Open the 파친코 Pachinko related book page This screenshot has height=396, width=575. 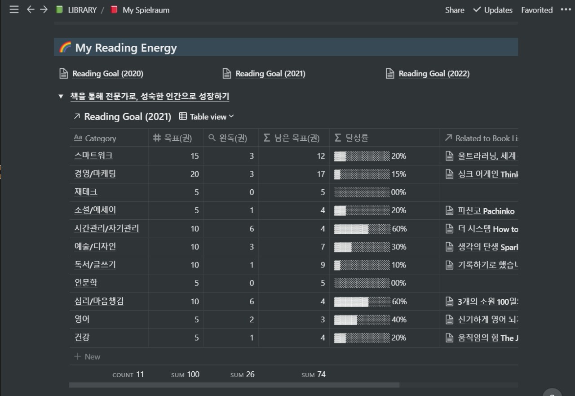click(x=486, y=211)
